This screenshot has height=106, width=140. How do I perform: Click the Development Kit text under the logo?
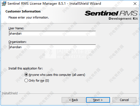tap(123, 19)
